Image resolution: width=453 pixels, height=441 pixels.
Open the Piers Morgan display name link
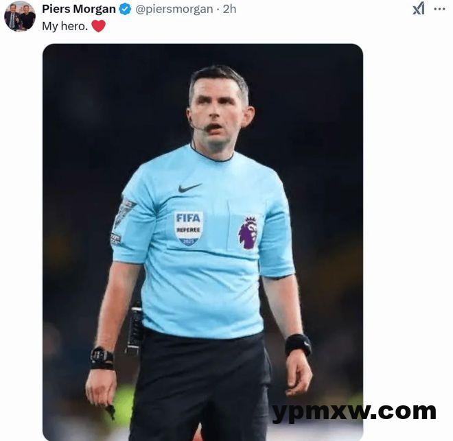tap(79, 9)
